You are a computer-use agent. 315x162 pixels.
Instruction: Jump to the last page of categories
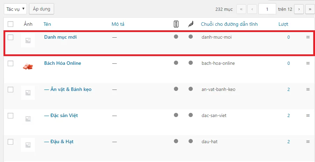click(310, 9)
